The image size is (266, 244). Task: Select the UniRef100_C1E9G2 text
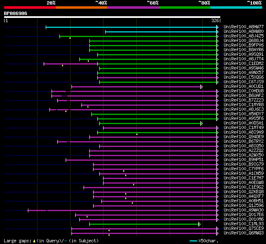point(244,187)
